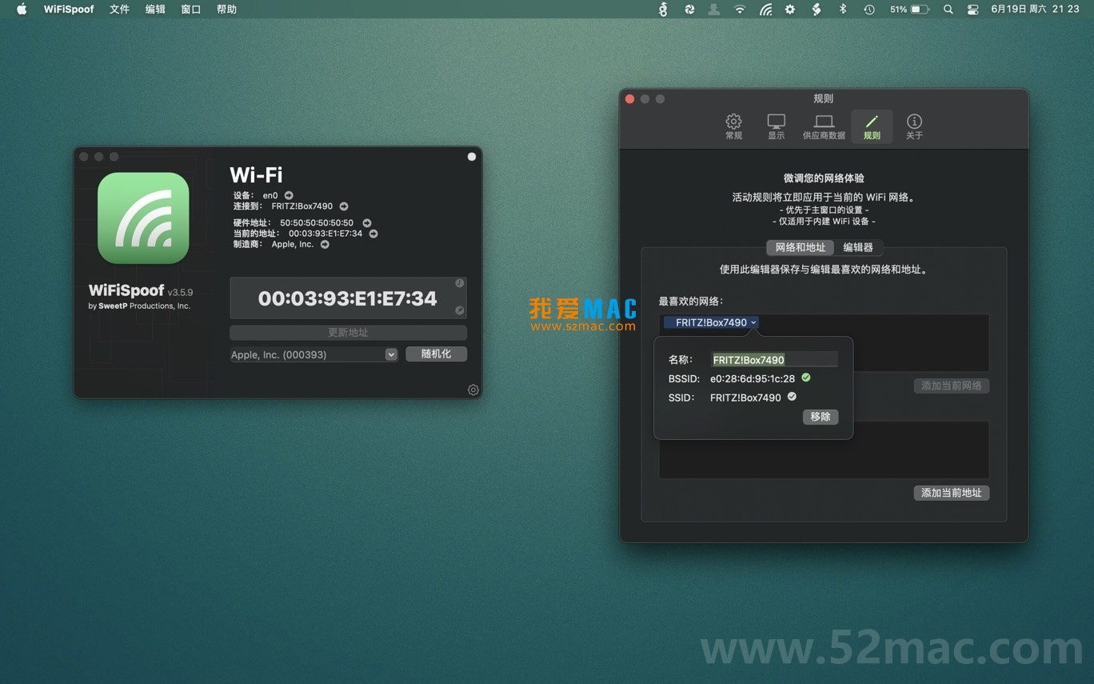This screenshot has width=1094, height=684.
Task: Click the 名称 name text field
Action: pos(774,360)
